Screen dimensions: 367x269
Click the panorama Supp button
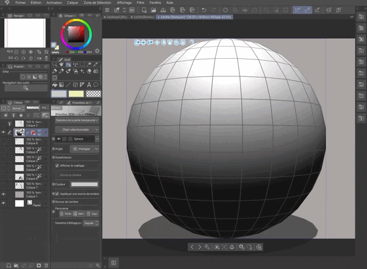[x=94, y=213]
